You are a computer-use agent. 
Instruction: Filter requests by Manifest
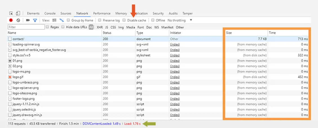pos(167,27)
